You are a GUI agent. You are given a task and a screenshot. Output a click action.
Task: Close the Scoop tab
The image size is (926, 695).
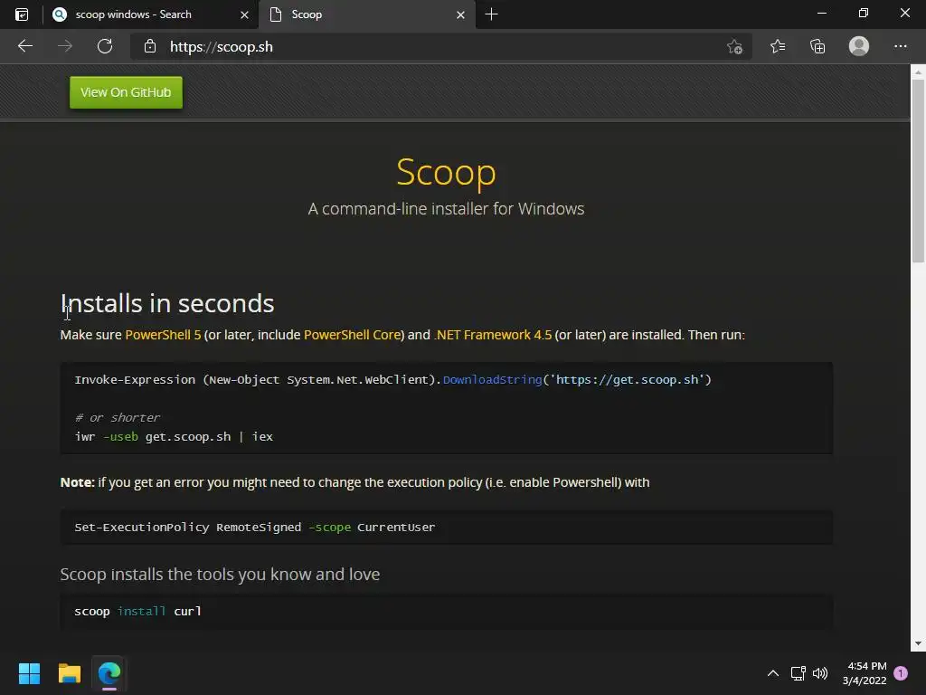460,14
